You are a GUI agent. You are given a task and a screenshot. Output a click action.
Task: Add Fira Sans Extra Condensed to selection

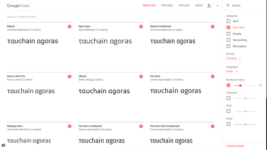pos(212,126)
